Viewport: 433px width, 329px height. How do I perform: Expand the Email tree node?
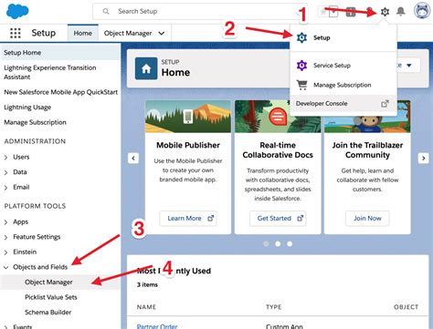pyautogui.click(x=6, y=188)
